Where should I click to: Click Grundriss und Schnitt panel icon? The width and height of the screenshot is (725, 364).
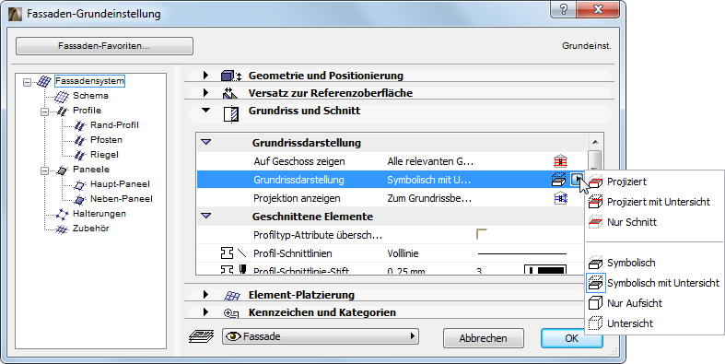(x=230, y=113)
